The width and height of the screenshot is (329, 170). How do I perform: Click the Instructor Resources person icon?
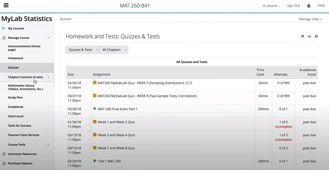(x=4, y=154)
